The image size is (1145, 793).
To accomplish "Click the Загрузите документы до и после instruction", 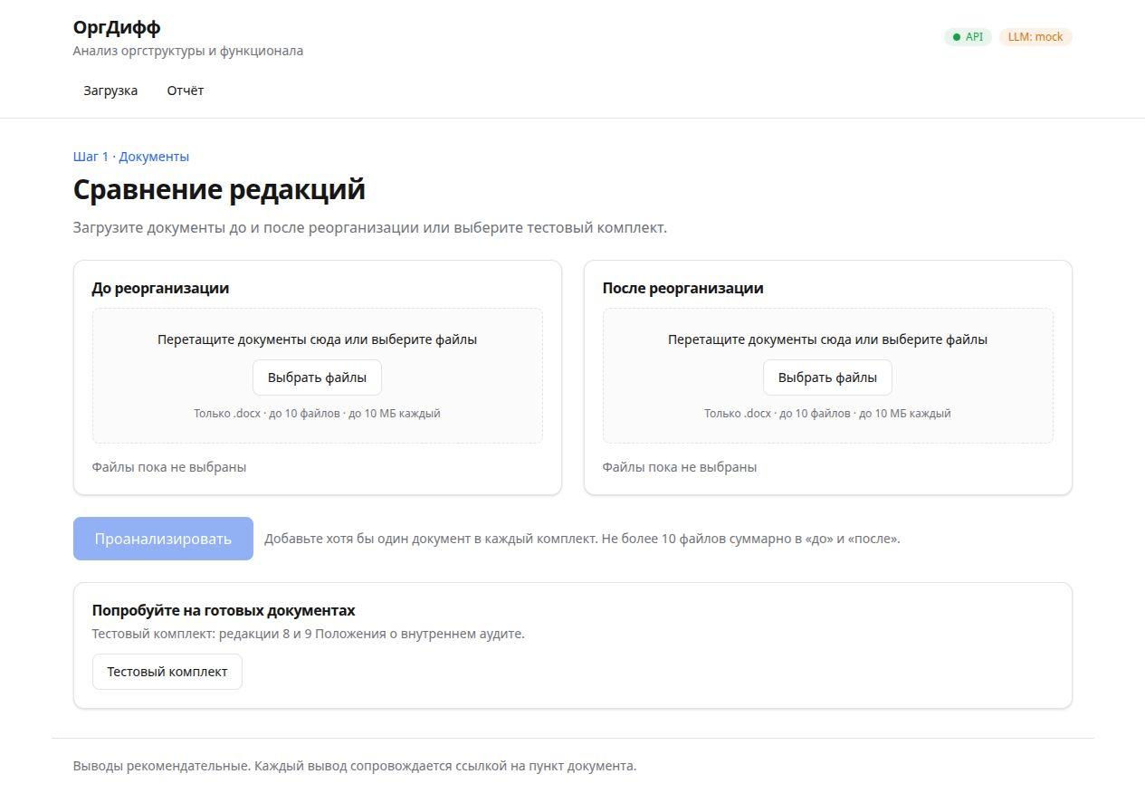I will click(370, 227).
